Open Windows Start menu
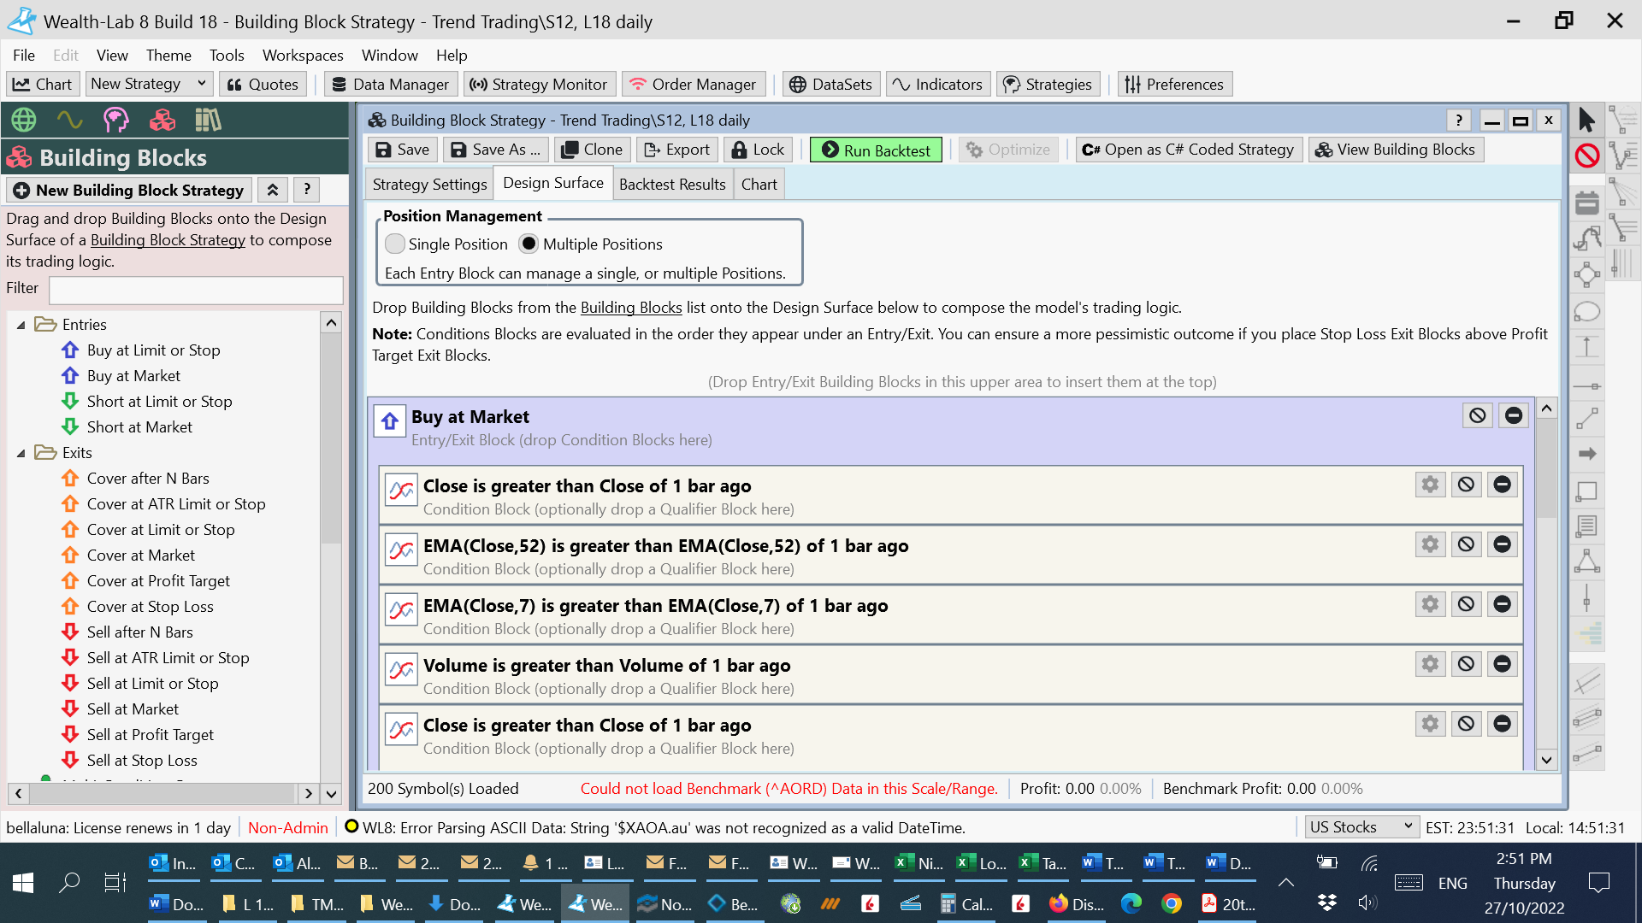Screen dimensions: 1642x923 (x=23, y=883)
